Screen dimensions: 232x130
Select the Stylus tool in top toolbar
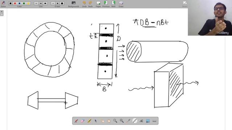pos(3,4)
